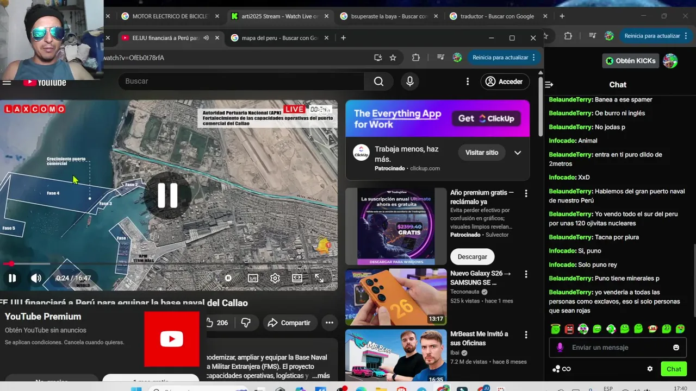The height and width of the screenshot is (391, 696).
Task: Mute the YouTube video volume speaker
Action: pos(36,278)
